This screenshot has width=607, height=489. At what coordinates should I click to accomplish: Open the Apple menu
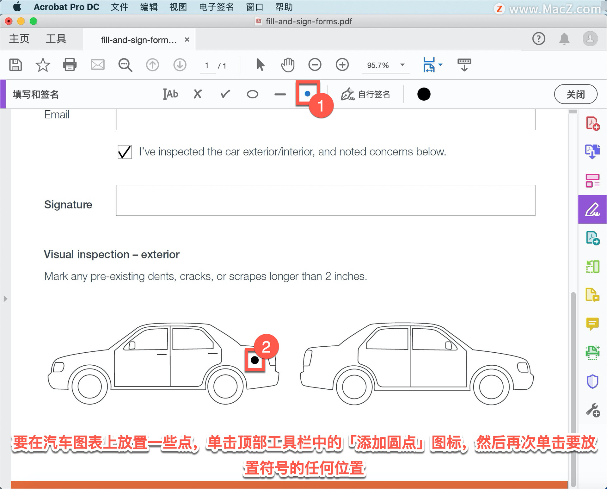pyautogui.click(x=17, y=7)
